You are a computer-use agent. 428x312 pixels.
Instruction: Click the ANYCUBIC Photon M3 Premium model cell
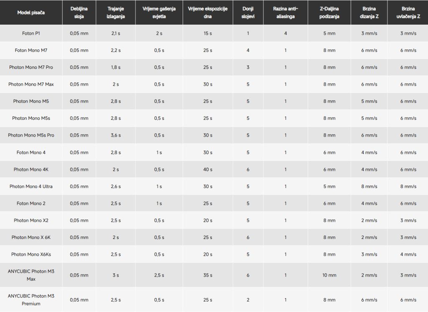click(x=31, y=299)
